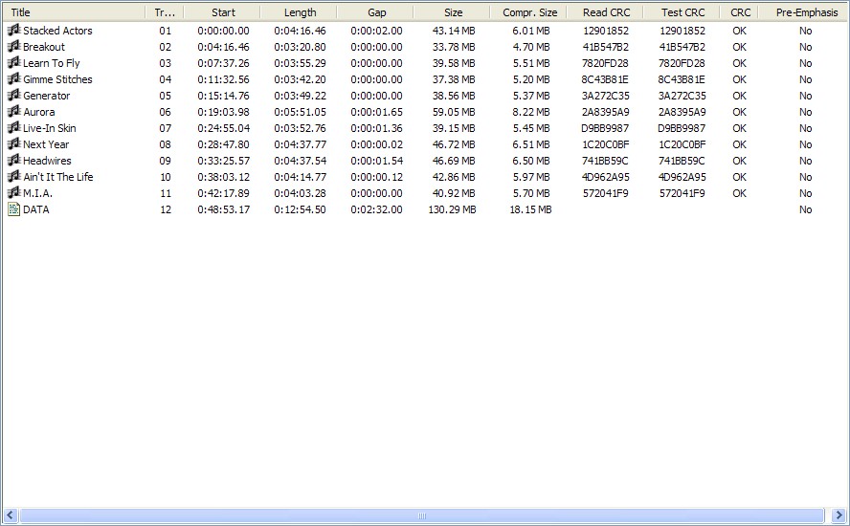
Task: Click the Read CRC column header
Action: tap(606, 12)
